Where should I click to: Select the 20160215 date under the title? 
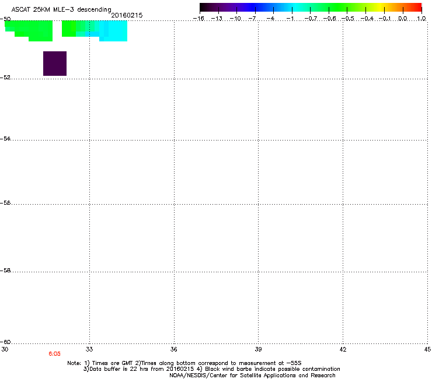(x=127, y=15)
